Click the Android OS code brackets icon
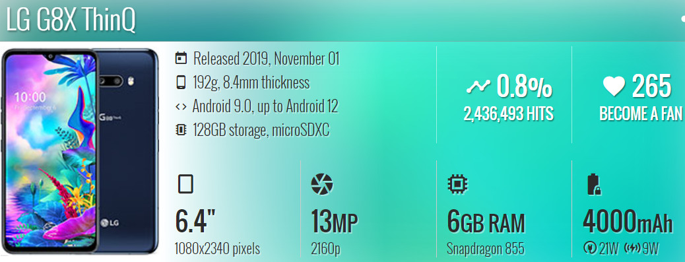This screenshot has height=262, width=685. point(181,106)
